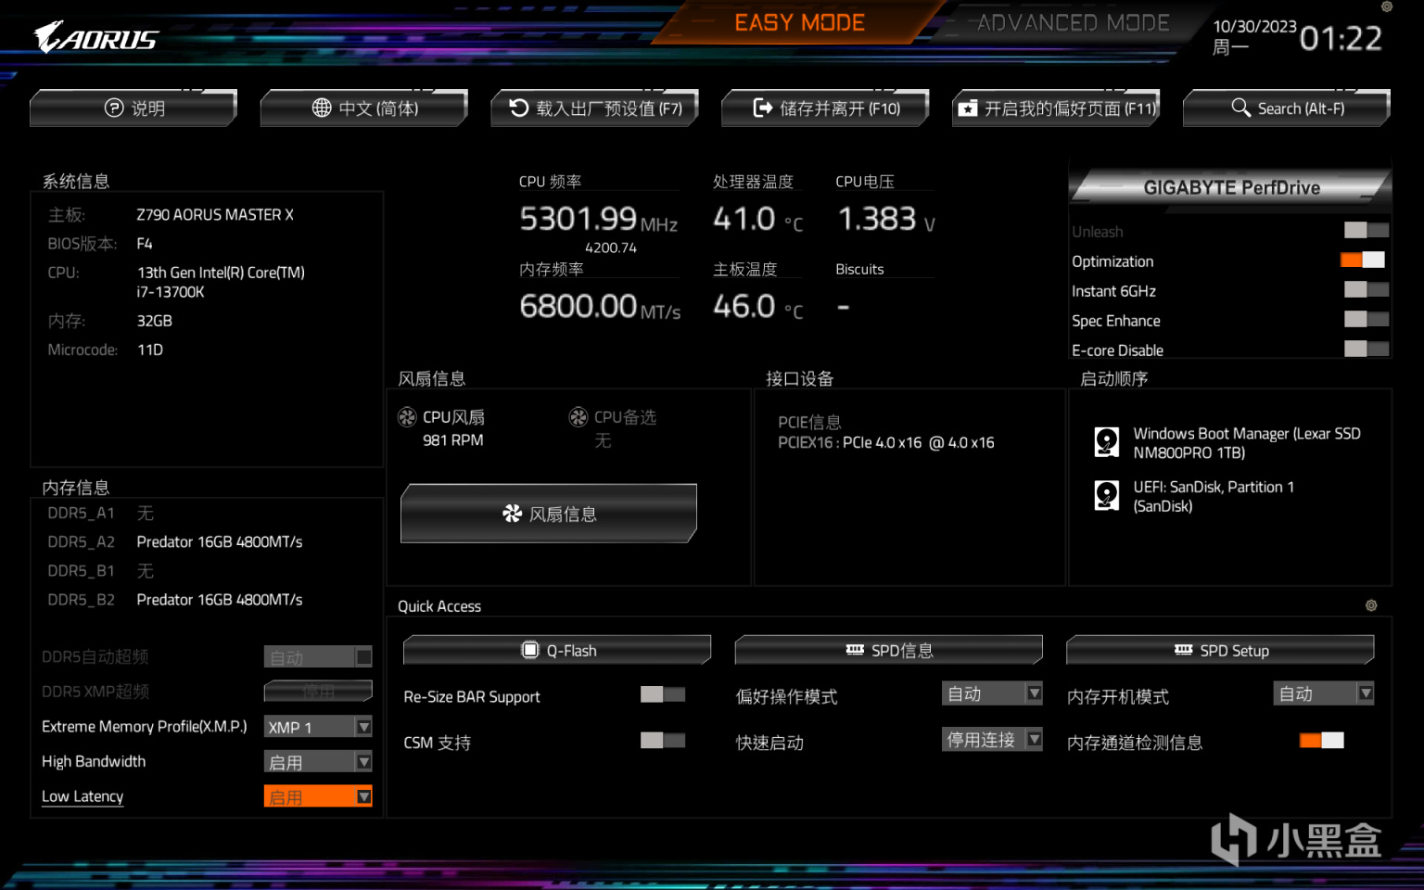
Task: Click the BIOS version F4 value
Action: tap(145, 243)
